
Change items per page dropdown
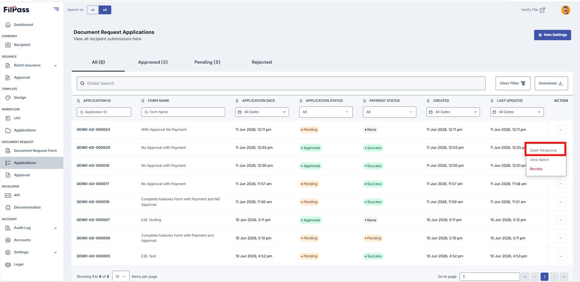(121, 276)
